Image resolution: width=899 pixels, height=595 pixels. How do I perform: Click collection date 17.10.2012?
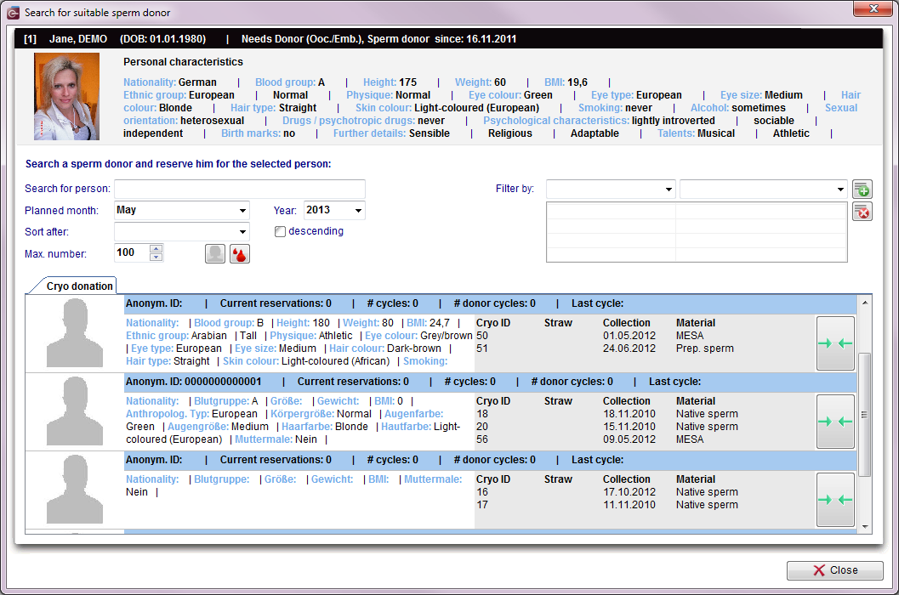point(629,492)
